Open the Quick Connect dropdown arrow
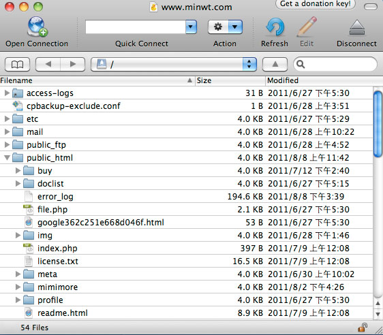The image size is (383, 335). tap(191, 27)
